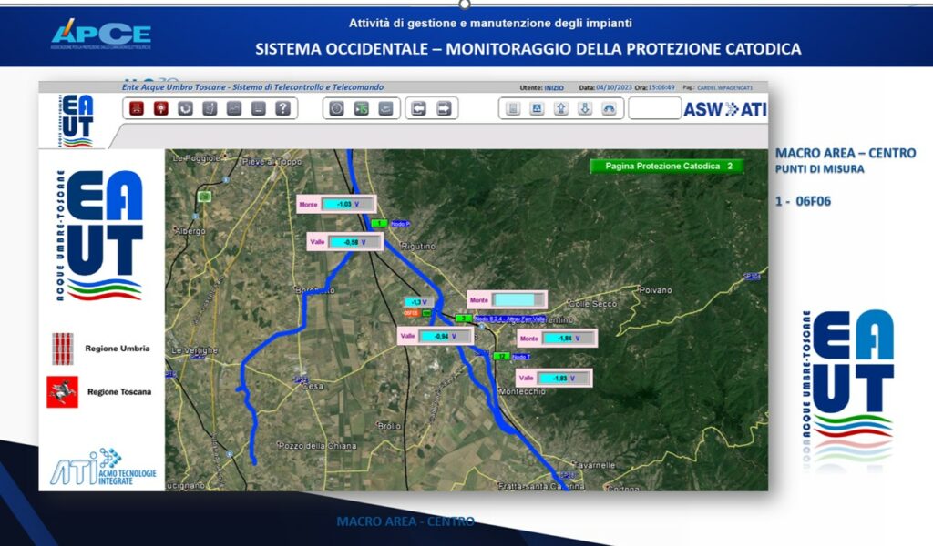Click the Montecchio place label on map

[x=521, y=391]
